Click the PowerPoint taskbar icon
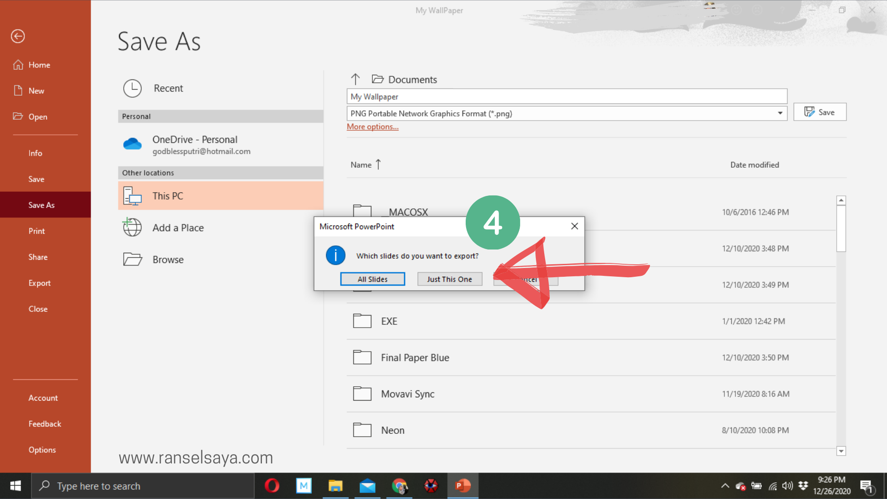The width and height of the screenshot is (887, 499). pos(462,486)
